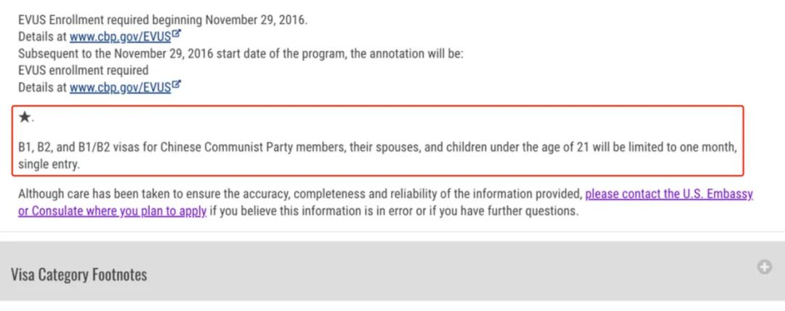Click external-link icon after second EVUS URL

tap(176, 84)
